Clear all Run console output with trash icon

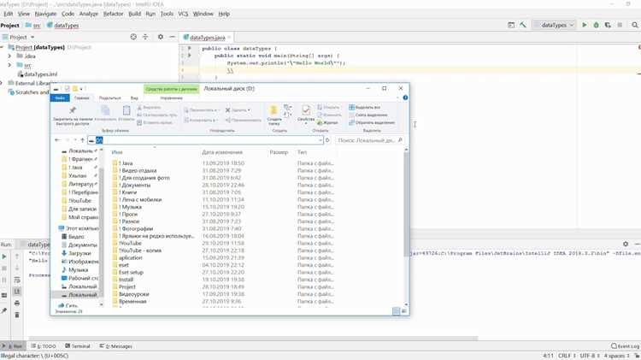pos(17,315)
